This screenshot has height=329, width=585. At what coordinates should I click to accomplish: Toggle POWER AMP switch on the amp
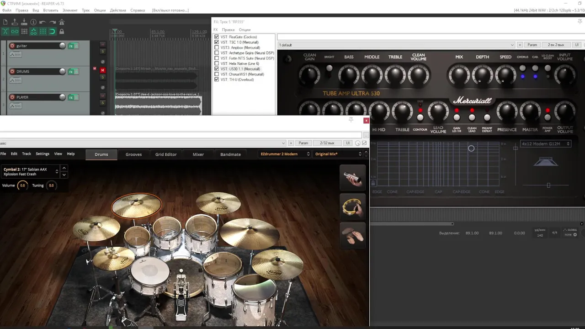(548, 117)
